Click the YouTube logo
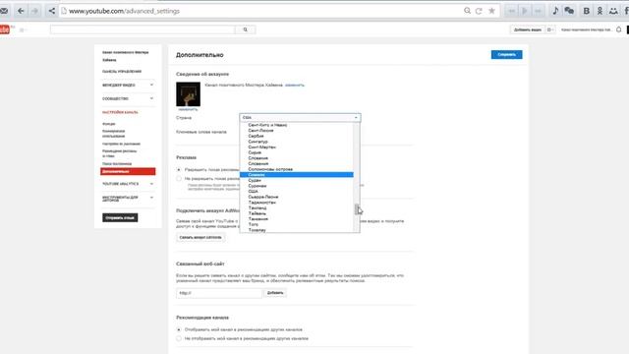 click(x=5, y=29)
